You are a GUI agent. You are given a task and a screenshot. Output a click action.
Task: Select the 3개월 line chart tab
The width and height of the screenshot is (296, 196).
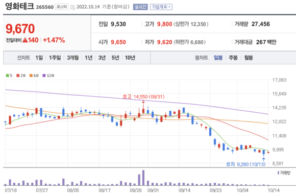tap(72, 58)
